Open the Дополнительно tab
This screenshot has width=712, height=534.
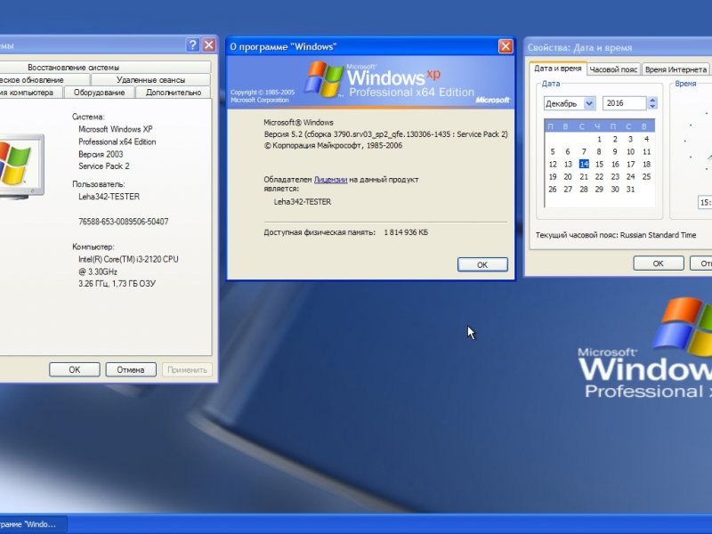pyautogui.click(x=174, y=93)
